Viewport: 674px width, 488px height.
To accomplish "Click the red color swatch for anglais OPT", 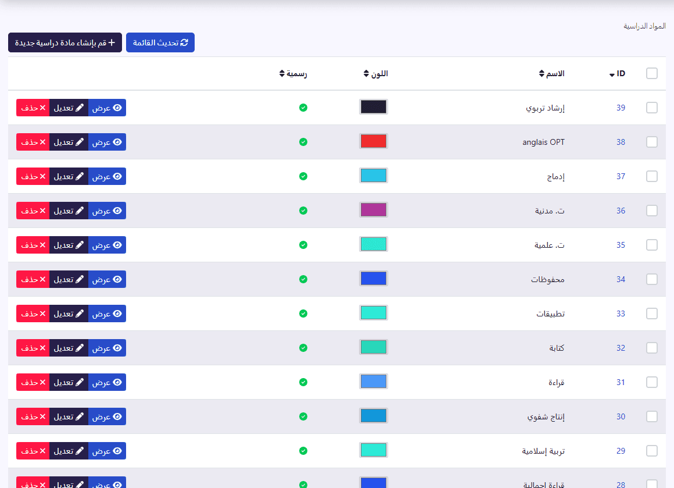I will [x=374, y=141].
